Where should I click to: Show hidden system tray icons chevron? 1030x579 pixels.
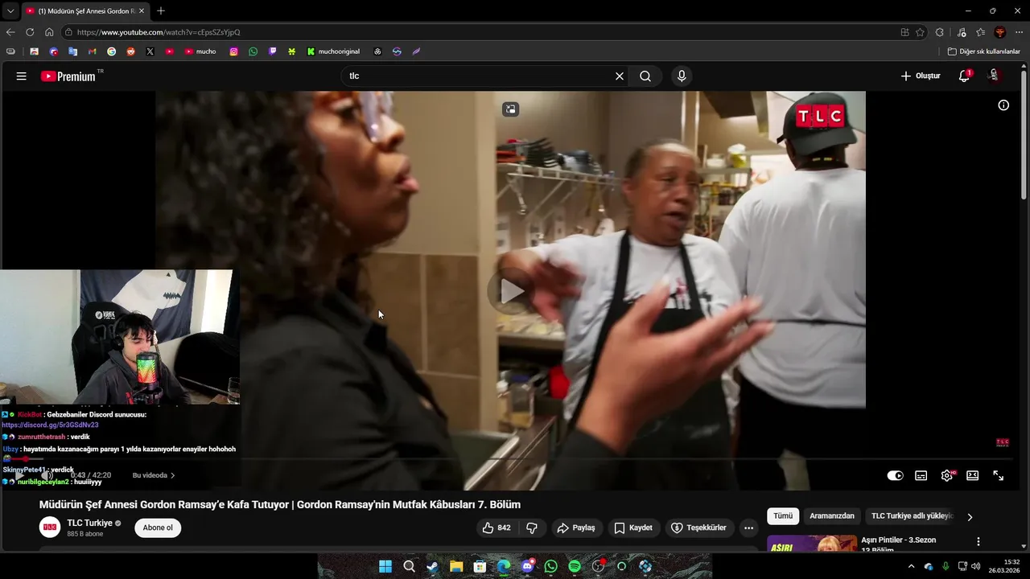(911, 566)
